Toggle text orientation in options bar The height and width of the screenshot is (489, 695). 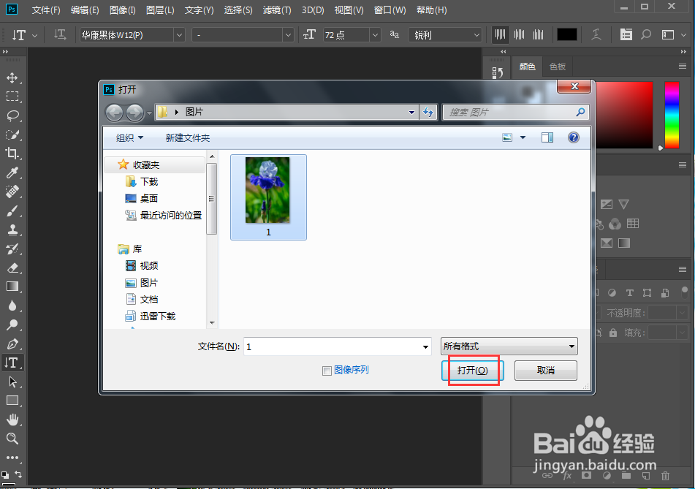(x=59, y=34)
